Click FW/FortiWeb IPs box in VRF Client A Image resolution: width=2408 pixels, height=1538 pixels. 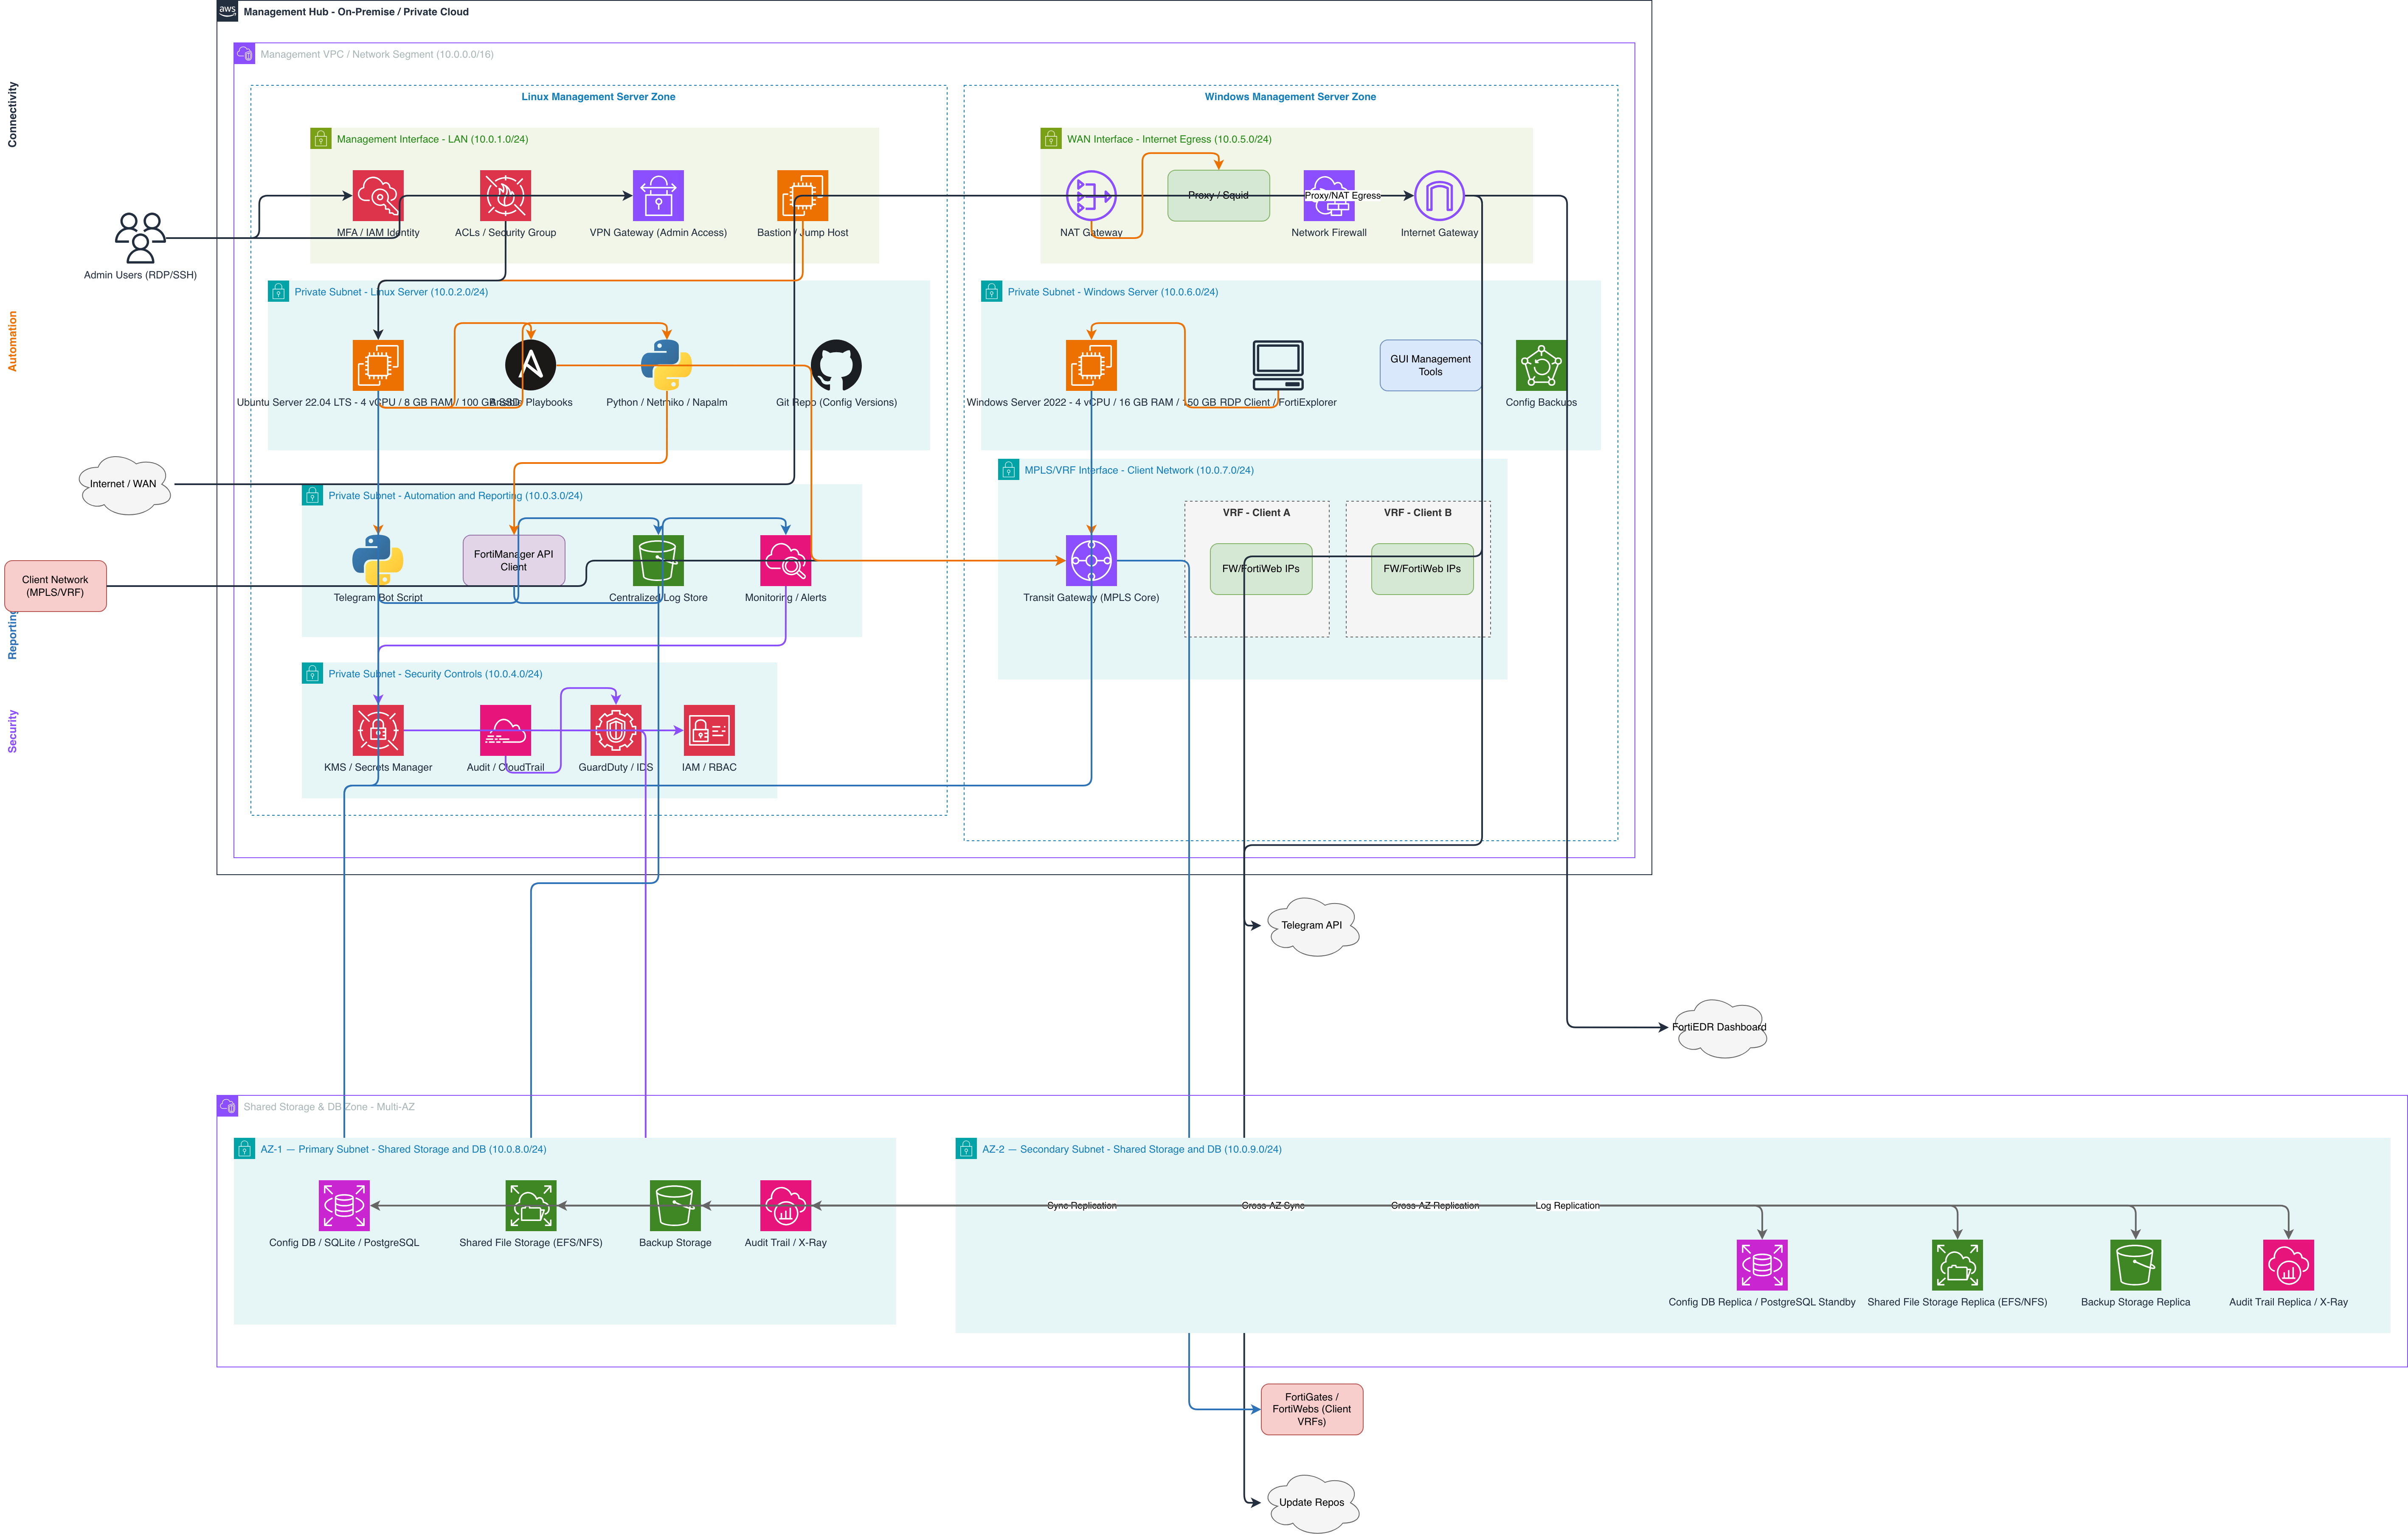point(1261,569)
